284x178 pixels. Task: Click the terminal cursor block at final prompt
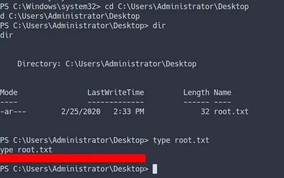click(155, 169)
